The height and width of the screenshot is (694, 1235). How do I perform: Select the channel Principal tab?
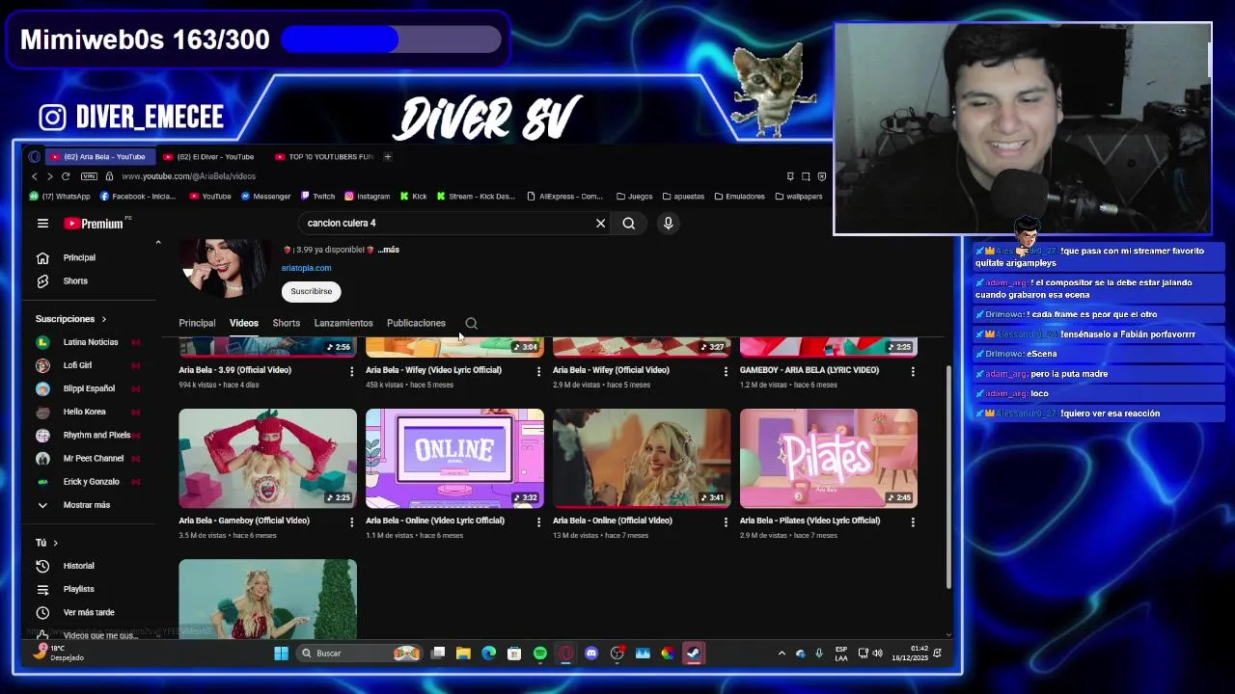pos(197,324)
